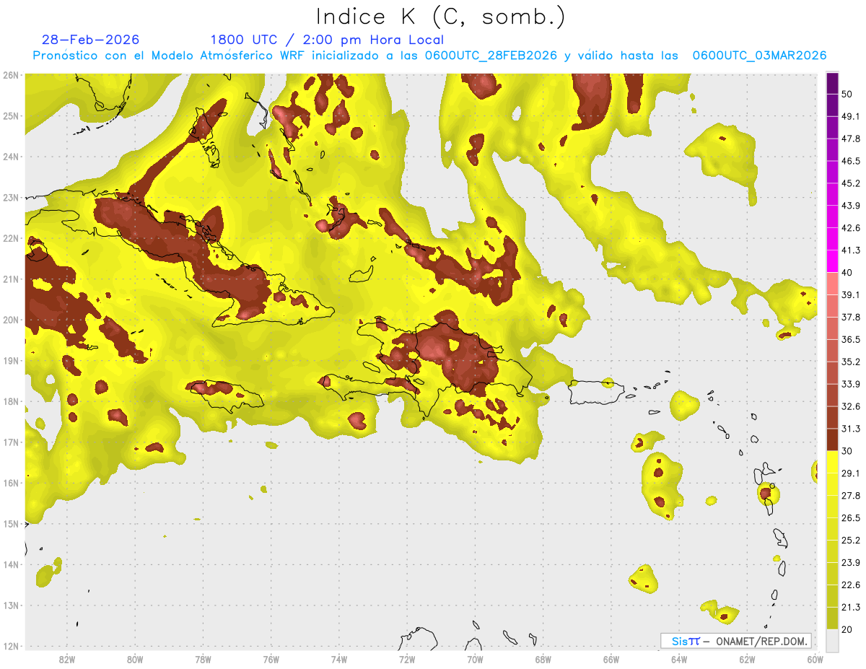Screen dimensions: 866x669
Task: Click the '30' color scale value
Action: 847,451
